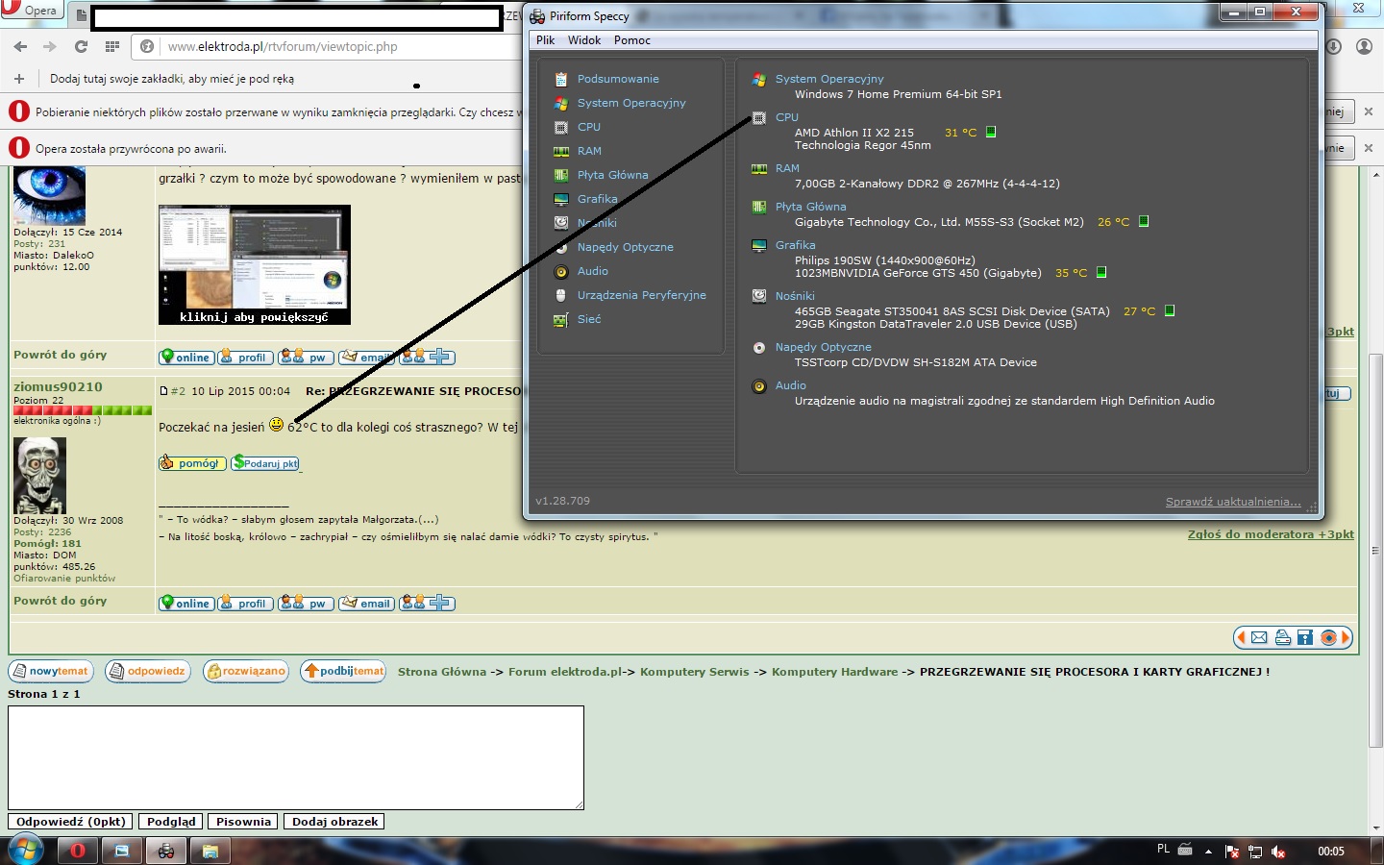Click the 'Zgłoś do moderatora +3pkt' link
Viewport: 1384px width, 865px height.
1271,534
